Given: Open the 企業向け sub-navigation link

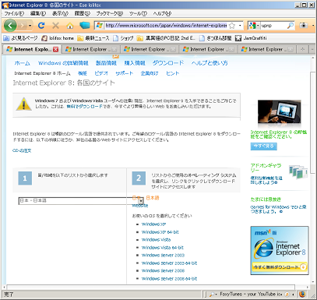Looking at the screenshot, I should [150, 73].
